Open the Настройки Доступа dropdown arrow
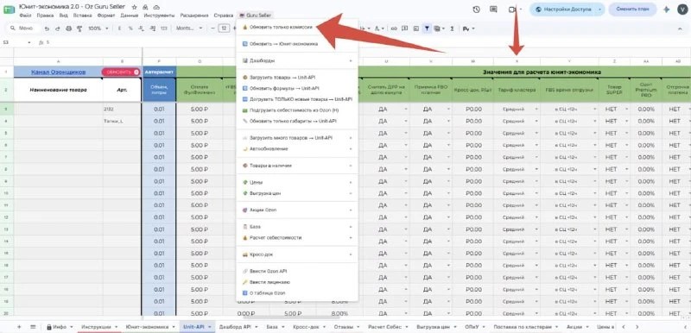The height and width of the screenshot is (333, 691). pos(600,9)
